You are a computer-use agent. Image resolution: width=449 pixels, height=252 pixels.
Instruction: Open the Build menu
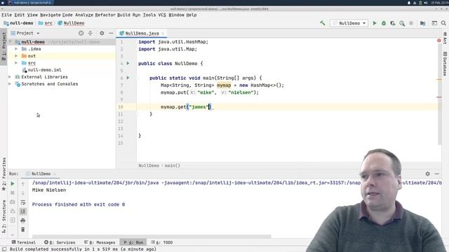pos(123,15)
